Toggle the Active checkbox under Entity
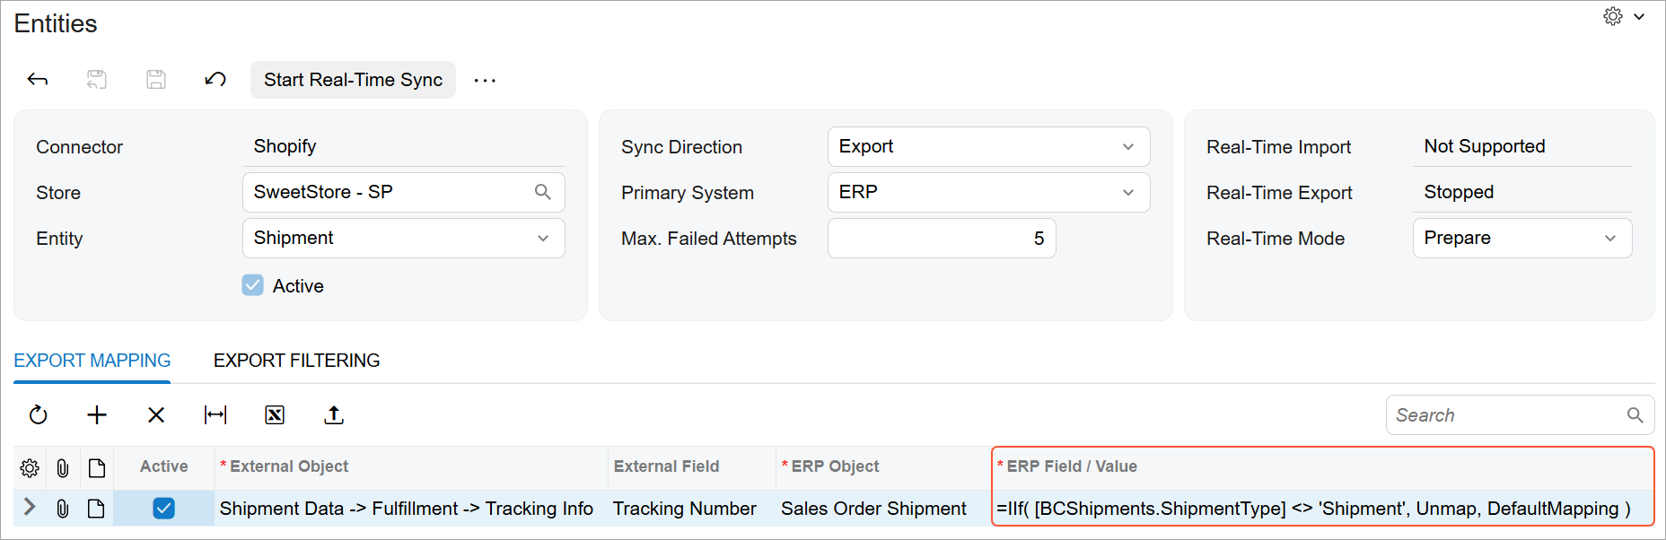 click(x=253, y=285)
